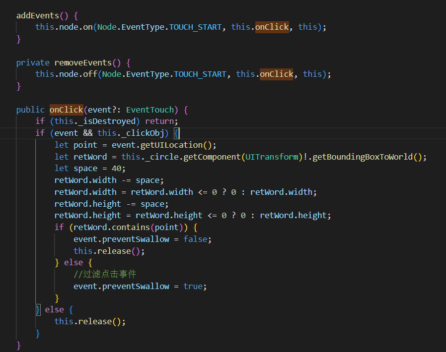Click 'point' argument inside contains call
Screen dimensions: 446x352
167,227
